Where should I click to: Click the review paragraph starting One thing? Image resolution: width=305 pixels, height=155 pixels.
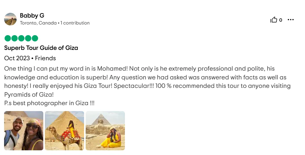(147, 82)
